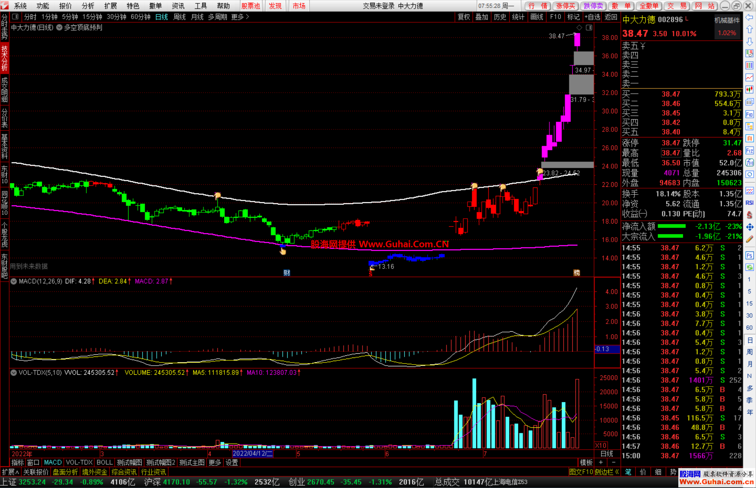Open the 更多 indicators option in bottom bar
Image resolution: width=756 pixels, height=488 pixels.
(215, 462)
